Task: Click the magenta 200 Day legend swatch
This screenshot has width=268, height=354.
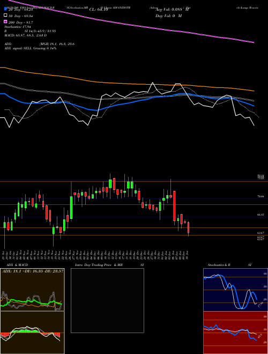Action: (6, 22)
